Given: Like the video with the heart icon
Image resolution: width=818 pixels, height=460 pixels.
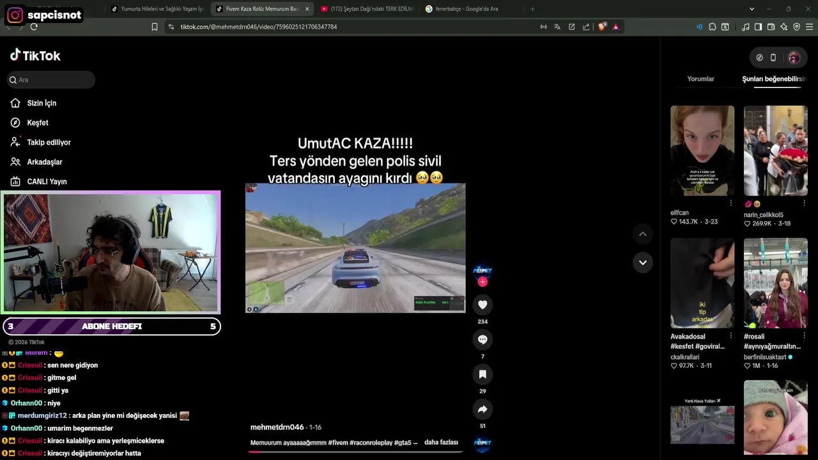Looking at the screenshot, I should click(482, 305).
